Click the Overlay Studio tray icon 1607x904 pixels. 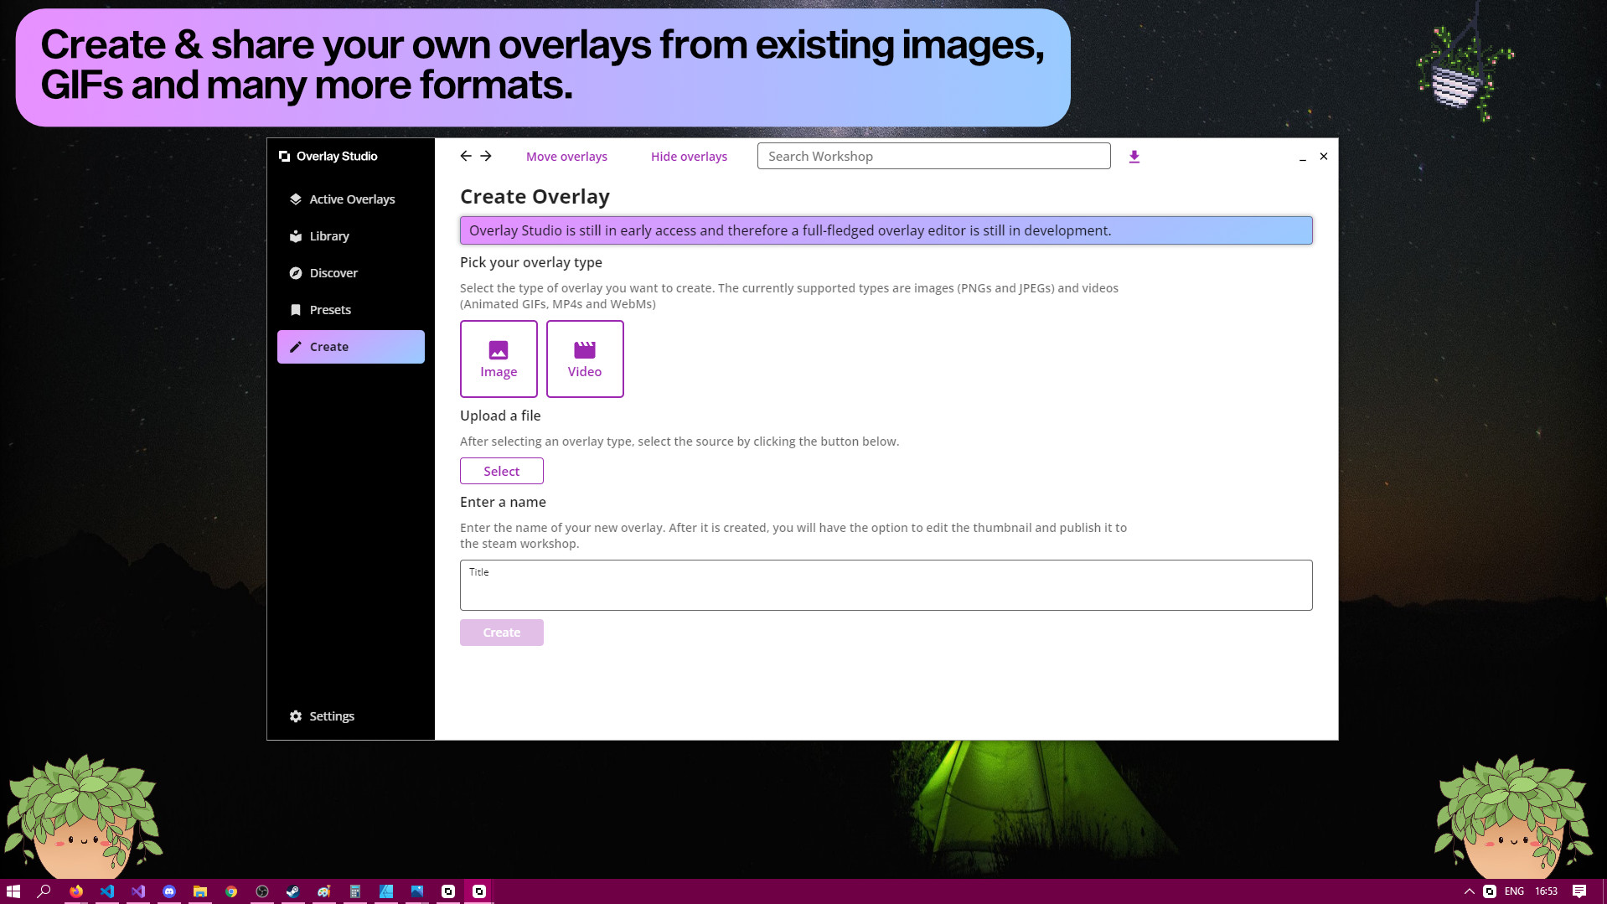coord(1490,891)
